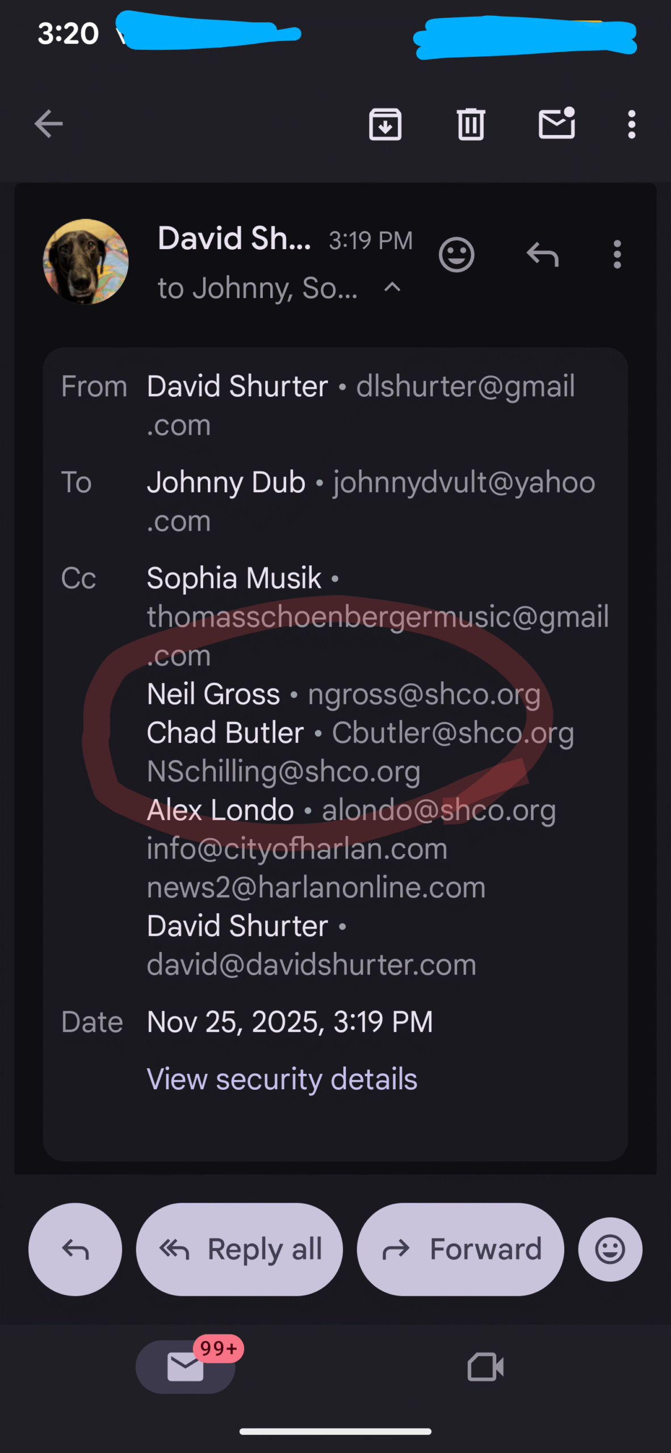Switch to the Mail tab
Image resolution: width=671 pixels, height=1453 pixels.
[186, 1366]
